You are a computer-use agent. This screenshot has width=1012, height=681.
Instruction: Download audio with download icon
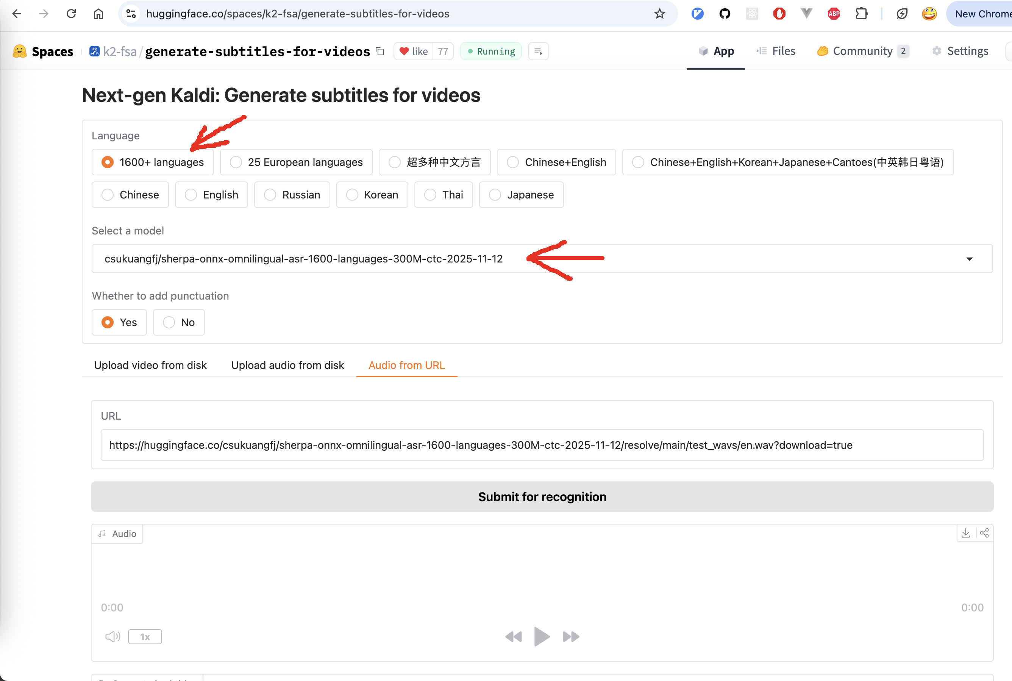click(965, 533)
